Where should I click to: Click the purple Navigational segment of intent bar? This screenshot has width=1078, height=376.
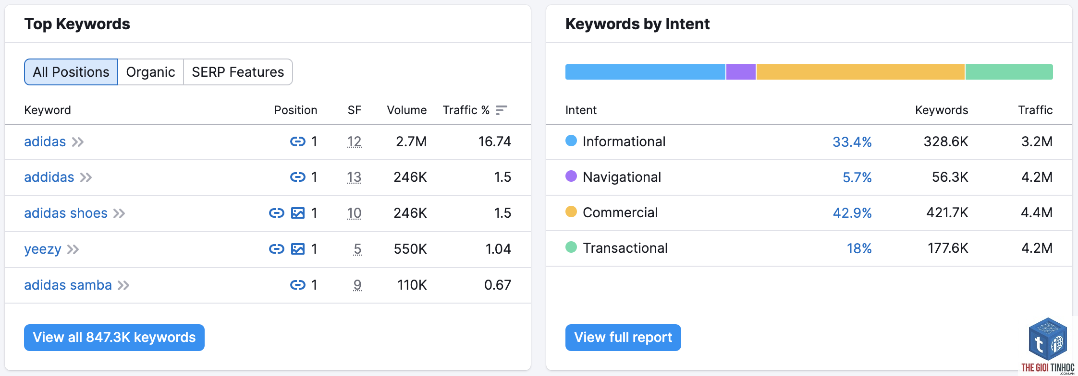click(x=741, y=72)
